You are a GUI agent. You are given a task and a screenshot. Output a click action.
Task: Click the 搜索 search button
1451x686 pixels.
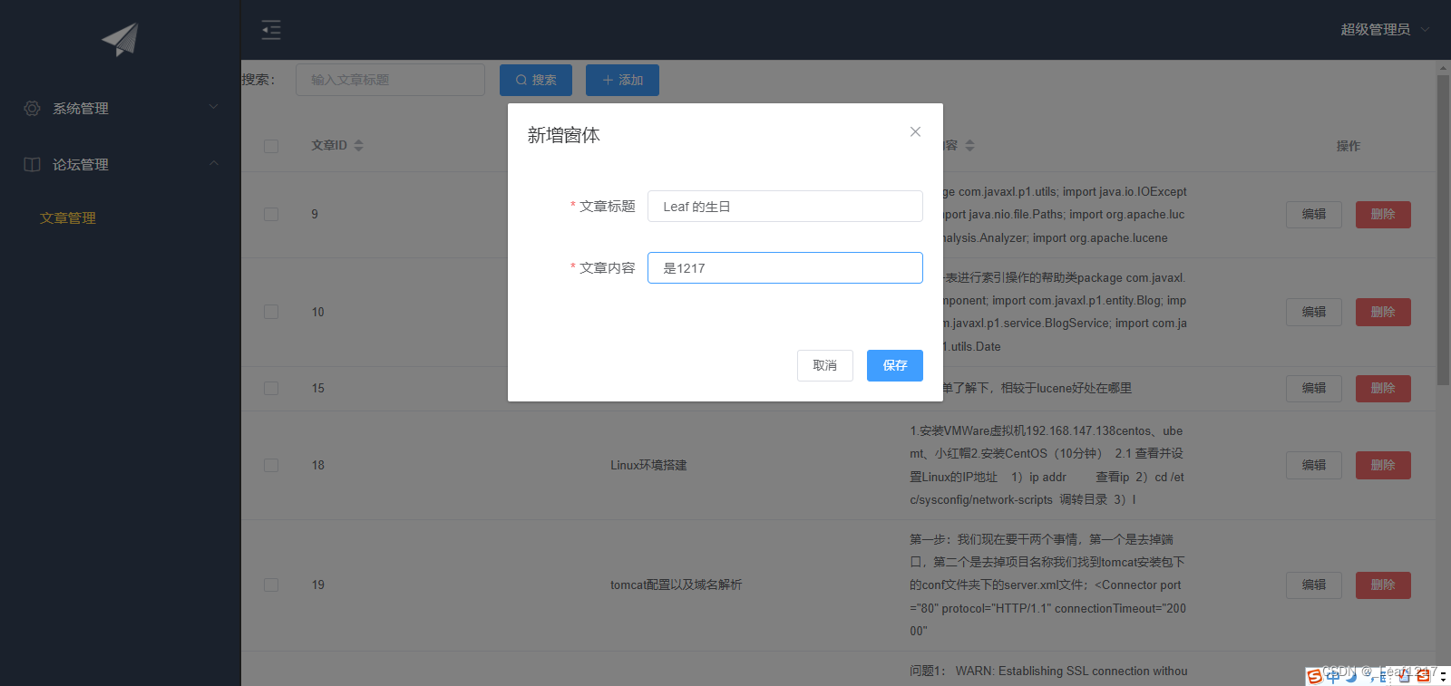[536, 80]
